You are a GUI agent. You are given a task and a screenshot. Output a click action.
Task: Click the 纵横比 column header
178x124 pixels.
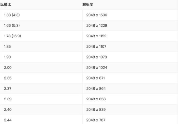click(6, 5)
